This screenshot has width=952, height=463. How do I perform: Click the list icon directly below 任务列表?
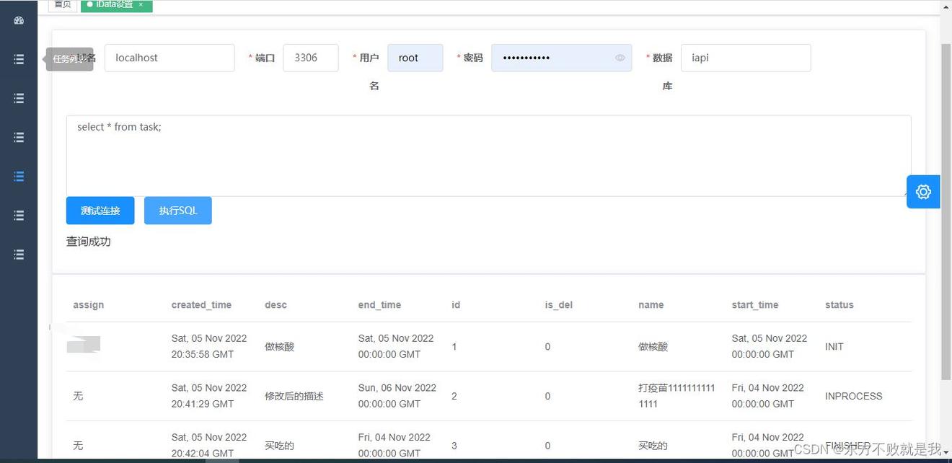tap(19, 98)
